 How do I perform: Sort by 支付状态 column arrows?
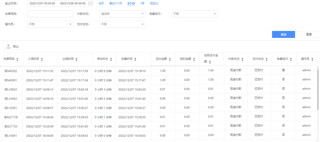pyautogui.click(x=267, y=59)
